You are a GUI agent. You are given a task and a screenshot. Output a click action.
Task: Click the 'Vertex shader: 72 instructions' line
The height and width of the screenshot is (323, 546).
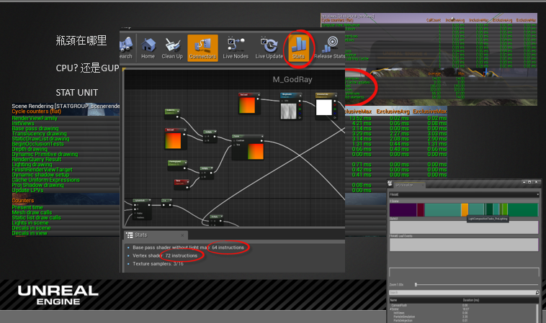click(x=165, y=255)
